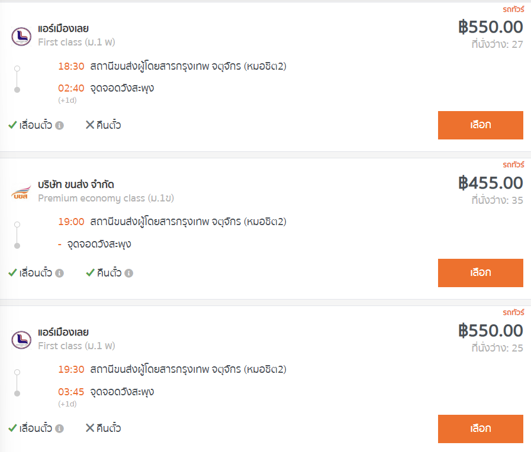
Task: Click ที่นั่งว่าง: 25 seat availability text
Action: pos(497,348)
